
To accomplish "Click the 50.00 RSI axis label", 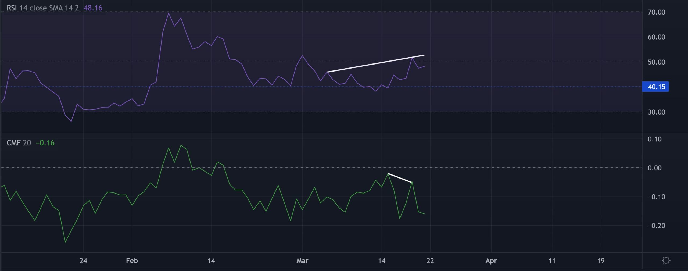I will [657, 62].
